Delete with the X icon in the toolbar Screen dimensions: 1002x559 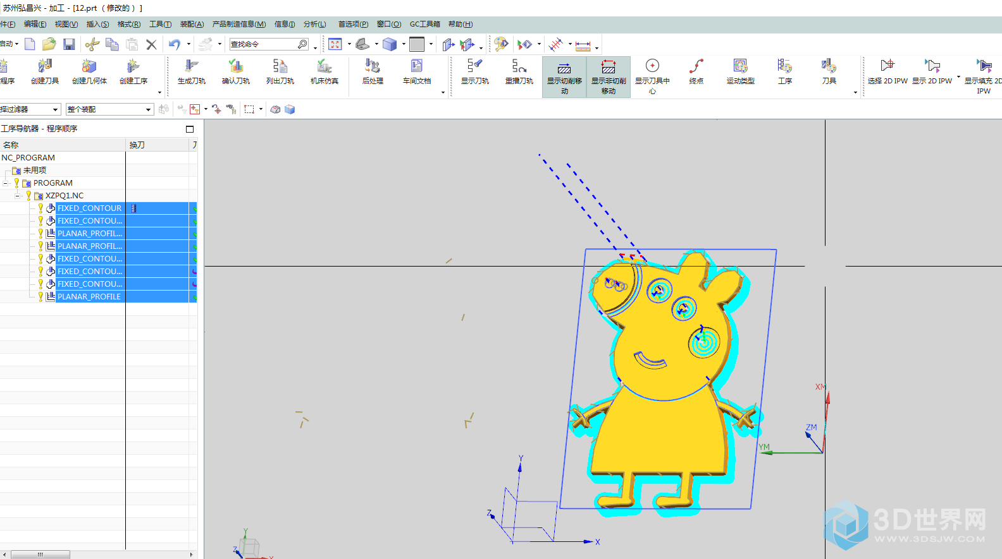coord(151,44)
